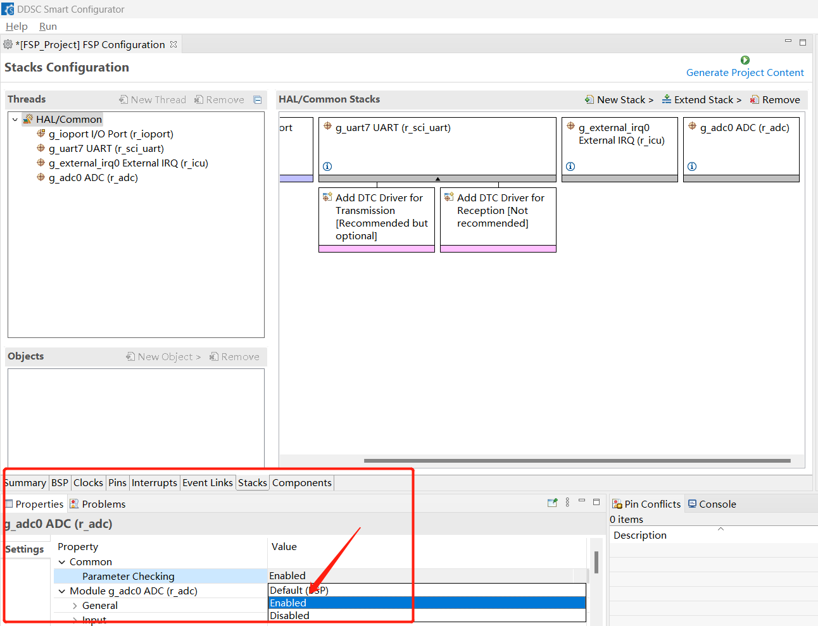Click the Pin Conflicts tab icon
This screenshot has width=818, height=626.
click(x=617, y=504)
